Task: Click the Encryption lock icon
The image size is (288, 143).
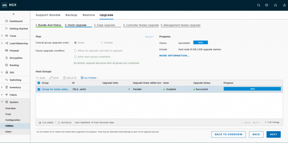Action: 7,58
